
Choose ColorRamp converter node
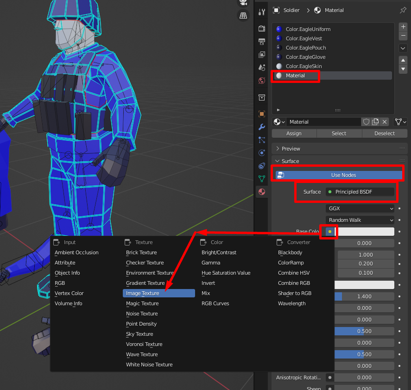click(291, 263)
